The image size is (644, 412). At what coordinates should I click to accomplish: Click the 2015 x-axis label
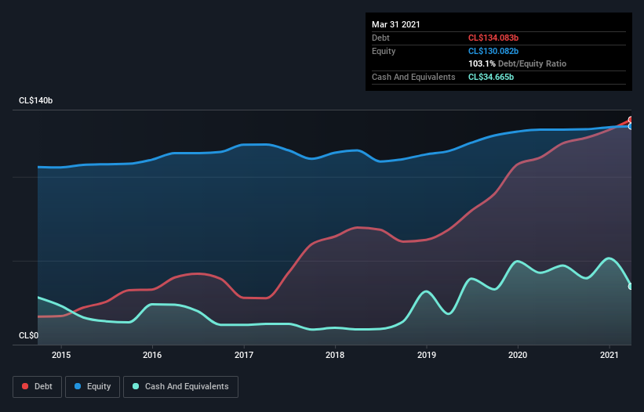[x=61, y=355]
